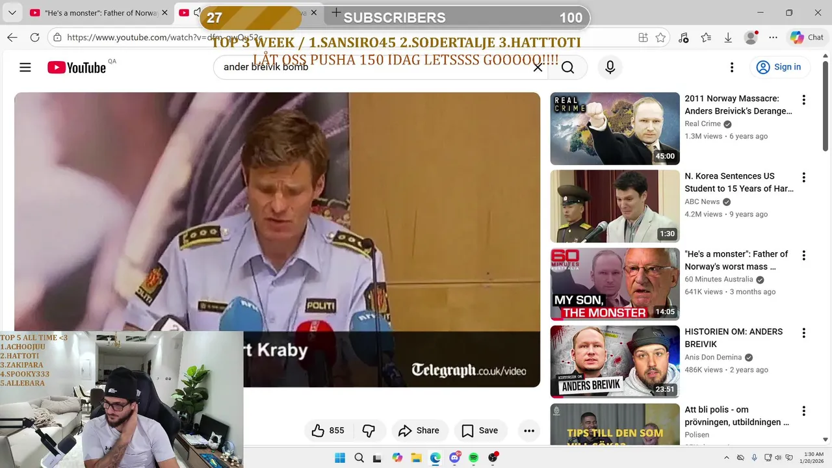Open "N. Korea Sentences US Student" title
The height and width of the screenshot is (468, 832).
pyautogui.click(x=739, y=183)
